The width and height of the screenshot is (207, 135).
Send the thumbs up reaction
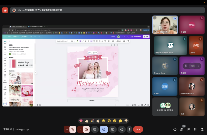pyautogui.click(x=87, y=121)
